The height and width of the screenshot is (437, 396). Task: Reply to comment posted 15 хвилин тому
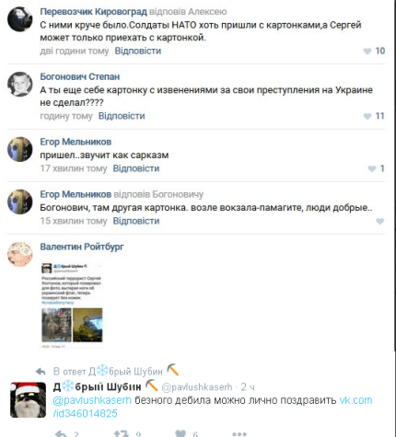136,221
